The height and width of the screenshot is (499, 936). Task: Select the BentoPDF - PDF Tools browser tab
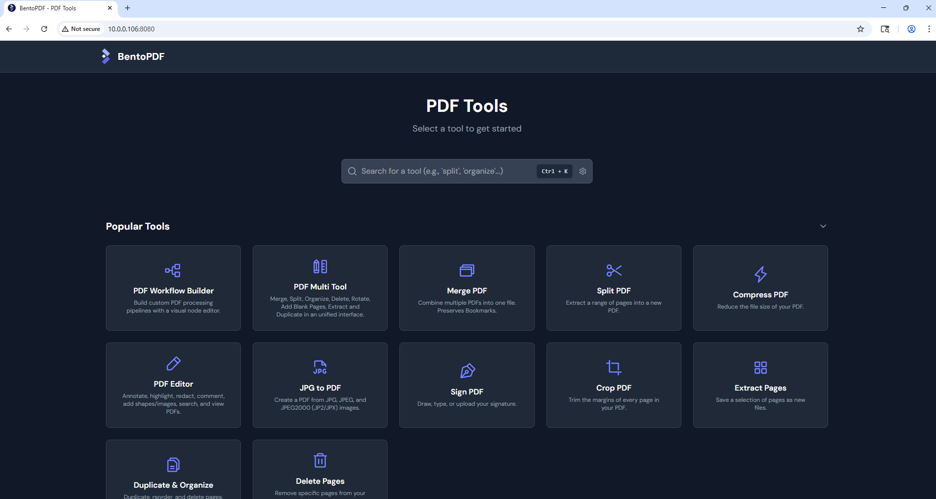click(x=54, y=8)
